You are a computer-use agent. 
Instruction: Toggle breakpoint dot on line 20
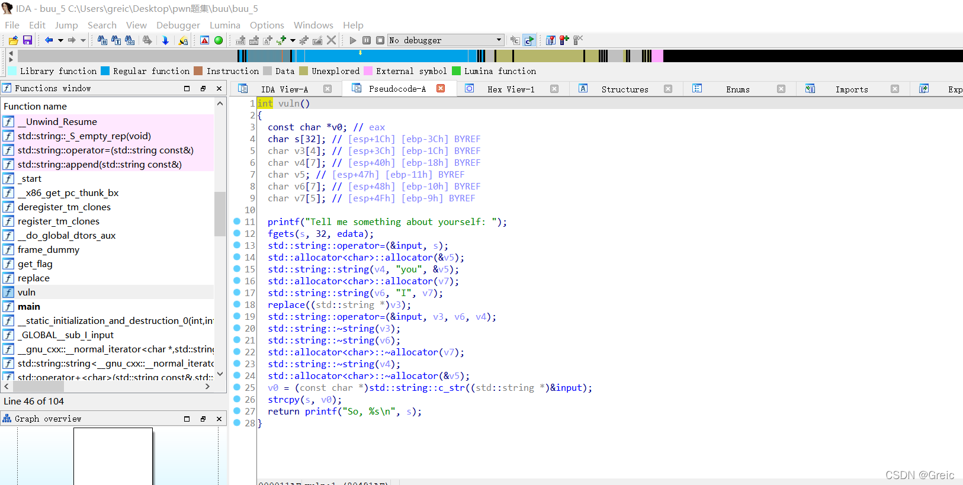coord(237,328)
